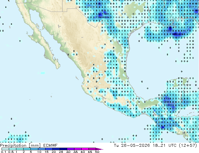The height and width of the screenshot is (153, 199).
Task: Click the legend value '15'
Action: (x=46, y=152)
